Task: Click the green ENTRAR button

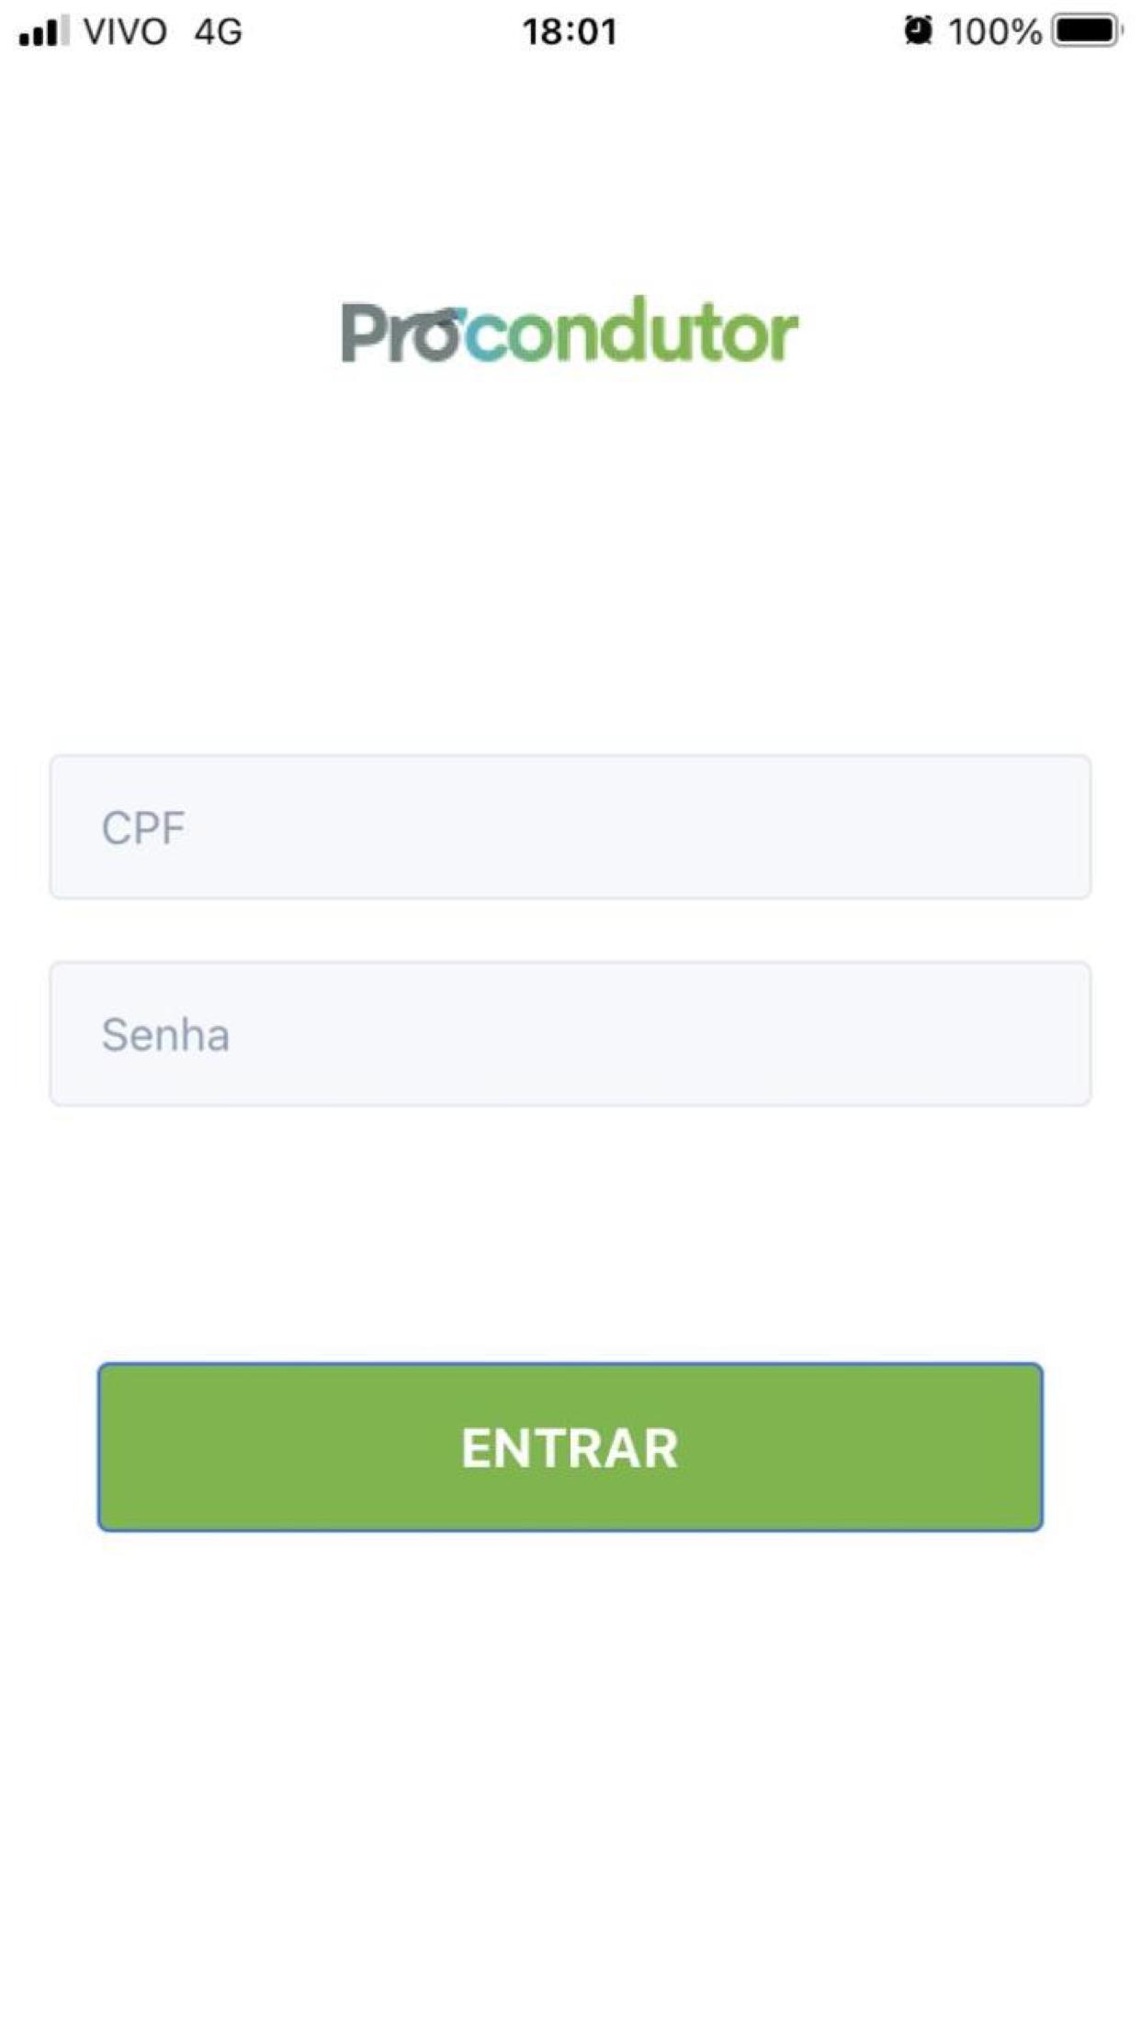Action: (x=570, y=1448)
